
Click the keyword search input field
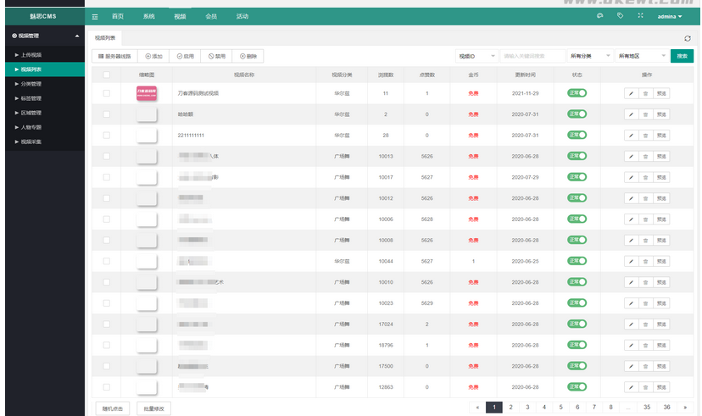pyautogui.click(x=532, y=56)
